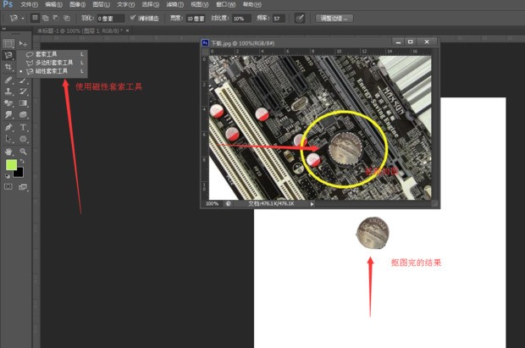
Task: Open the tool preset picker arrow
Action: pyautogui.click(x=23, y=19)
